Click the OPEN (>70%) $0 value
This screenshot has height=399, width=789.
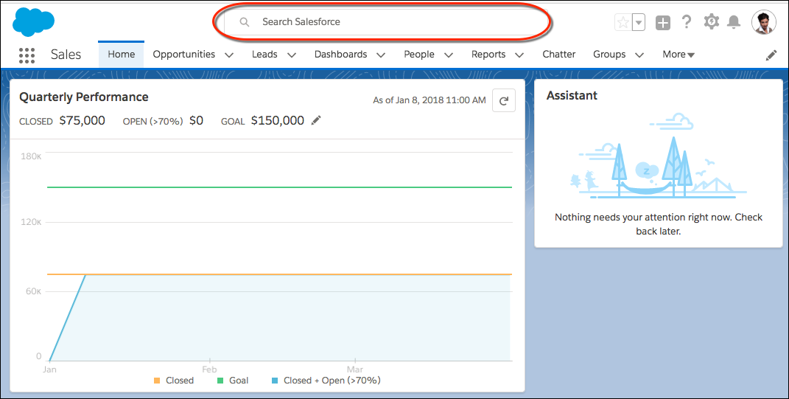pyautogui.click(x=196, y=120)
